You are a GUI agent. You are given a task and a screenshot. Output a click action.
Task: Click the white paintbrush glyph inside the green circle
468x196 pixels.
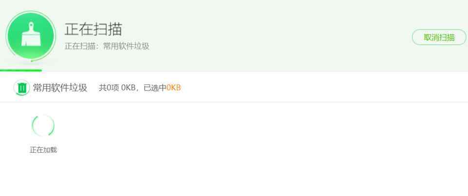coord(31,34)
